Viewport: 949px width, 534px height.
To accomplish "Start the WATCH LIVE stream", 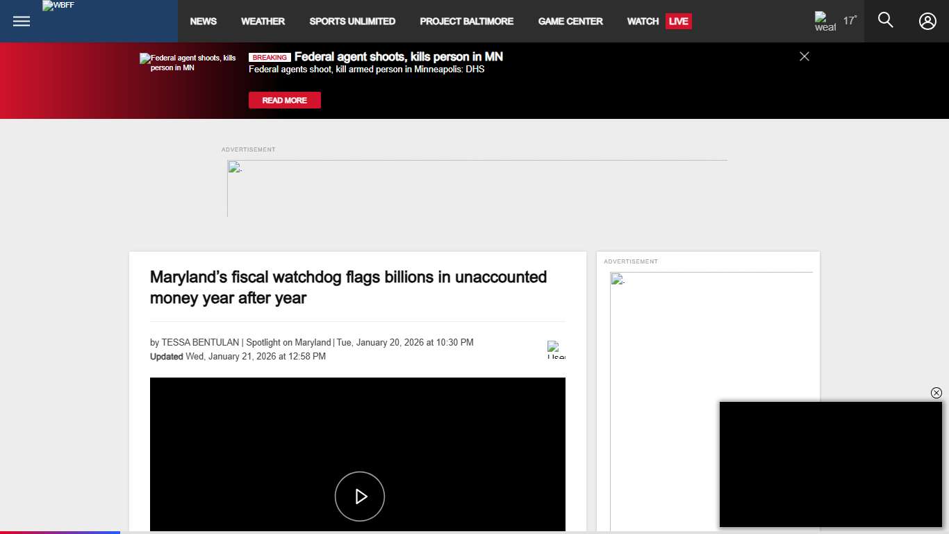I will (658, 21).
